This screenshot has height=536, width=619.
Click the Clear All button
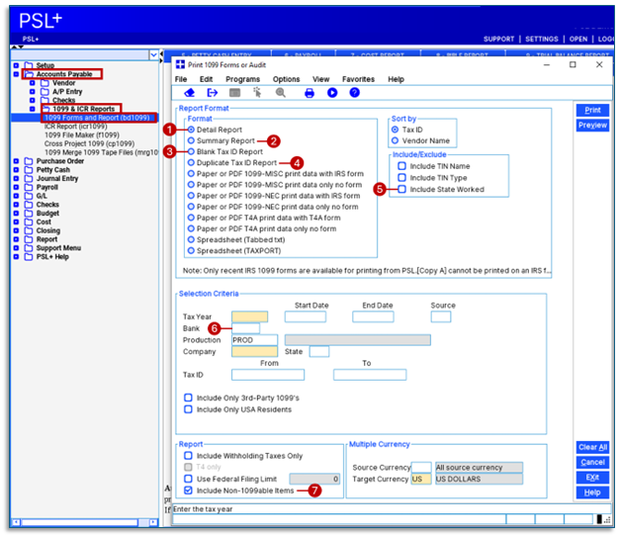pos(592,447)
